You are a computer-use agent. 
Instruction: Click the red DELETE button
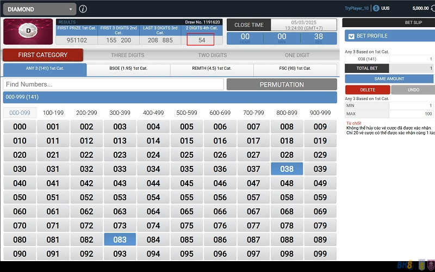coord(367,90)
